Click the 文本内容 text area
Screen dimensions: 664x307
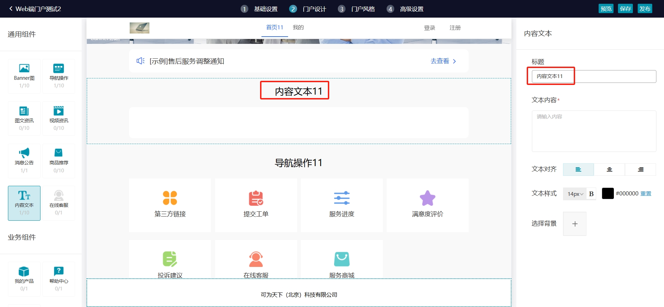click(x=594, y=131)
